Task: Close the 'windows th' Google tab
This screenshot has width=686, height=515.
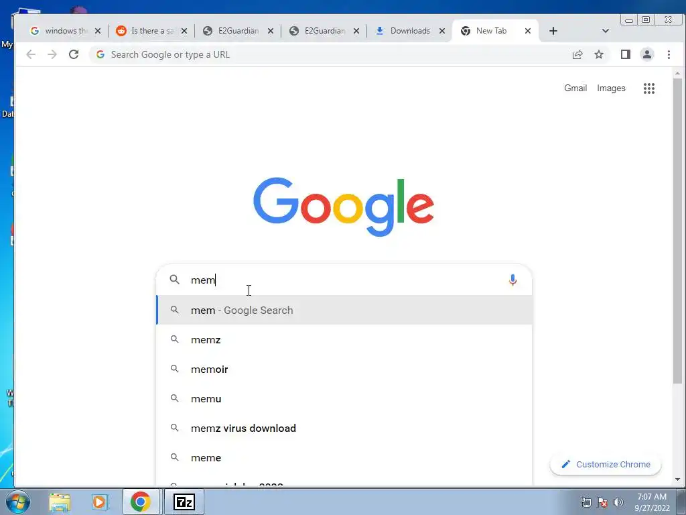Action: click(x=98, y=31)
